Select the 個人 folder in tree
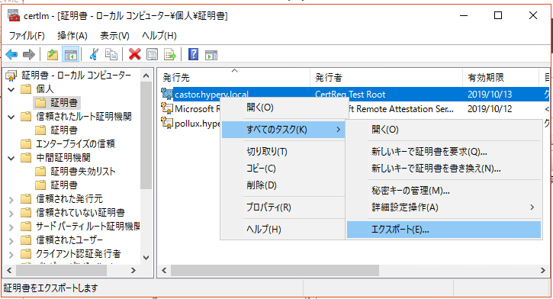 point(44,88)
